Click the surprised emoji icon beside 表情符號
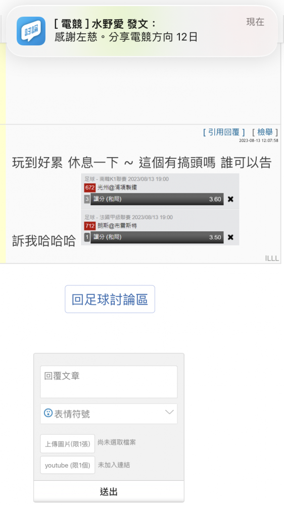 [x=48, y=413]
